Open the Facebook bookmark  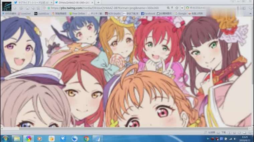click(x=148, y=14)
